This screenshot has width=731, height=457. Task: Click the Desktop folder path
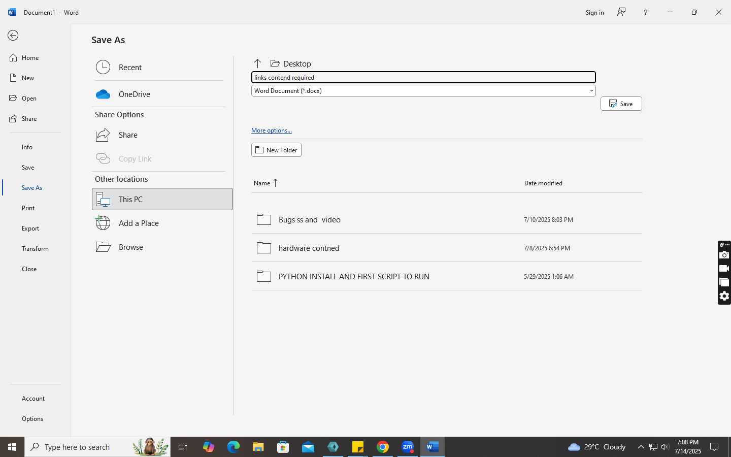(x=291, y=63)
